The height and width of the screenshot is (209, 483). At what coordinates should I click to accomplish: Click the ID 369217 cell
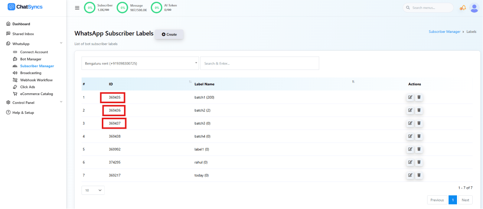point(114,175)
